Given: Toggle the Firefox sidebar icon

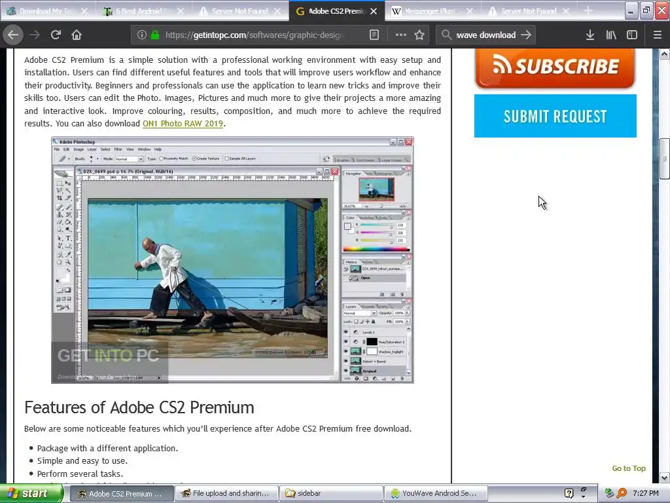Looking at the screenshot, I should 632,35.
